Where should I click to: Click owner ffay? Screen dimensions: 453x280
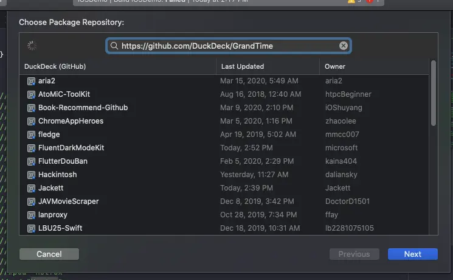331,215
